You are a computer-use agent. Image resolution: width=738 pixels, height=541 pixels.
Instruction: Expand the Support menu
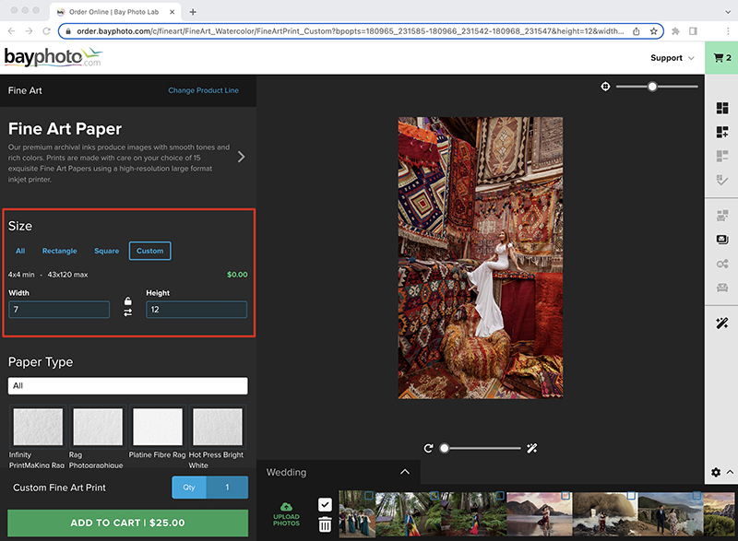click(x=673, y=58)
